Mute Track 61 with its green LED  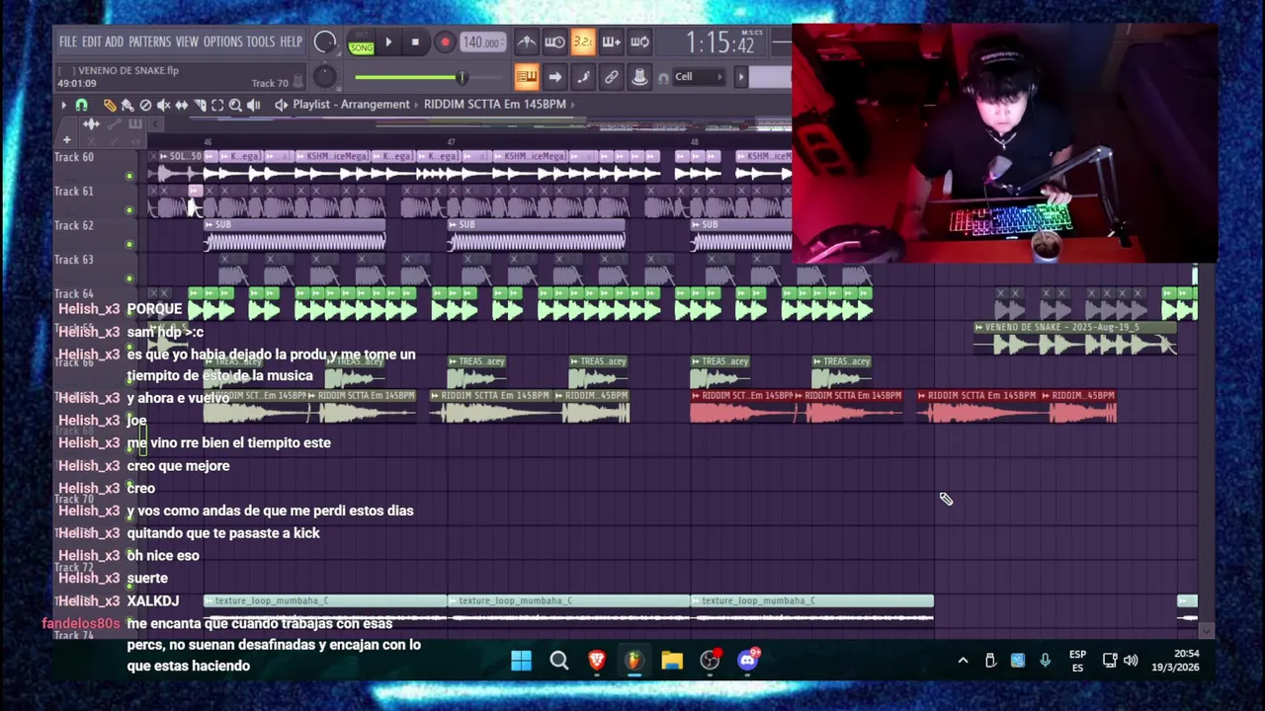coord(128,210)
